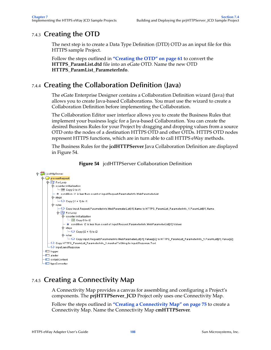The height and width of the screenshot is (350, 271).
Task: Click the VAR icon for Copy 0 to i1
Action: pyautogui.click(x=63, y=190)
